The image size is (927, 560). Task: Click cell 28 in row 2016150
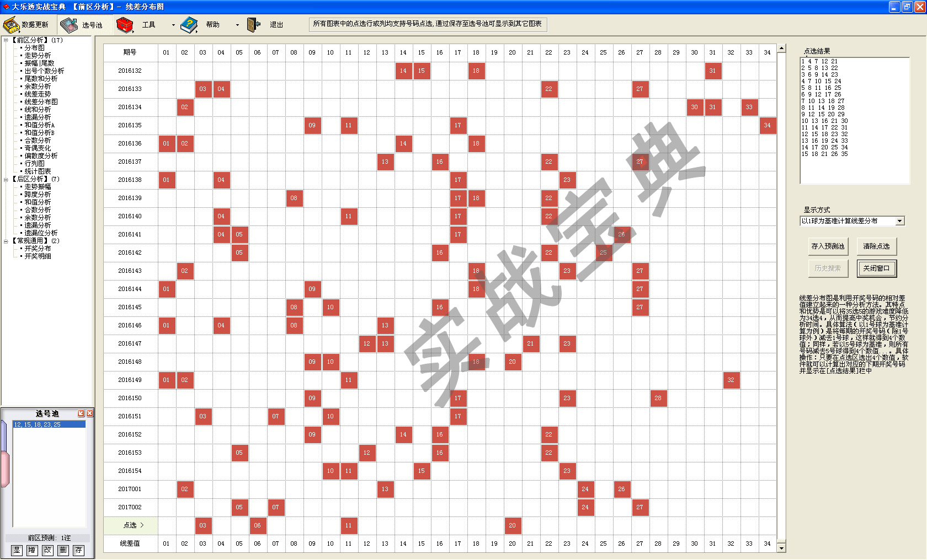click(x=658, y=398)
